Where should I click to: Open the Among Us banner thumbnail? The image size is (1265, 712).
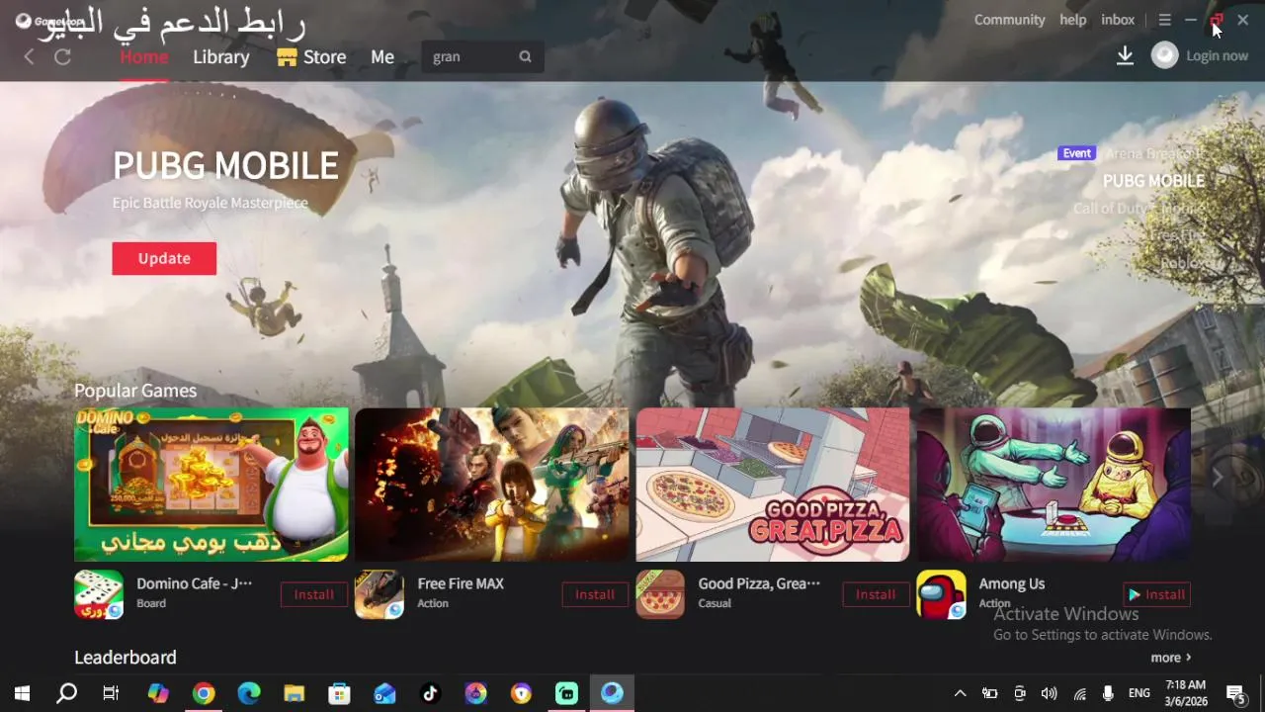pos(1054,485)
